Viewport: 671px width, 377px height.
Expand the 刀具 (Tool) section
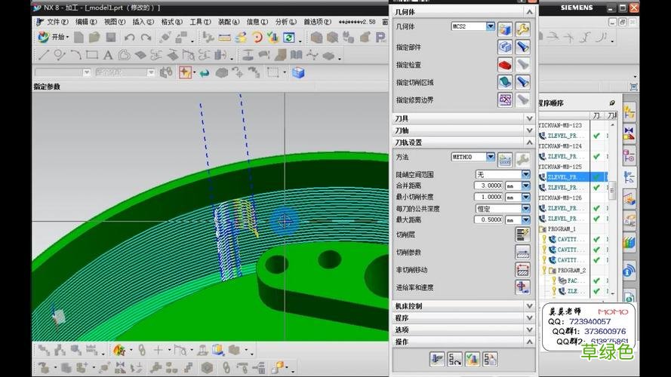(x=529, y=118)
